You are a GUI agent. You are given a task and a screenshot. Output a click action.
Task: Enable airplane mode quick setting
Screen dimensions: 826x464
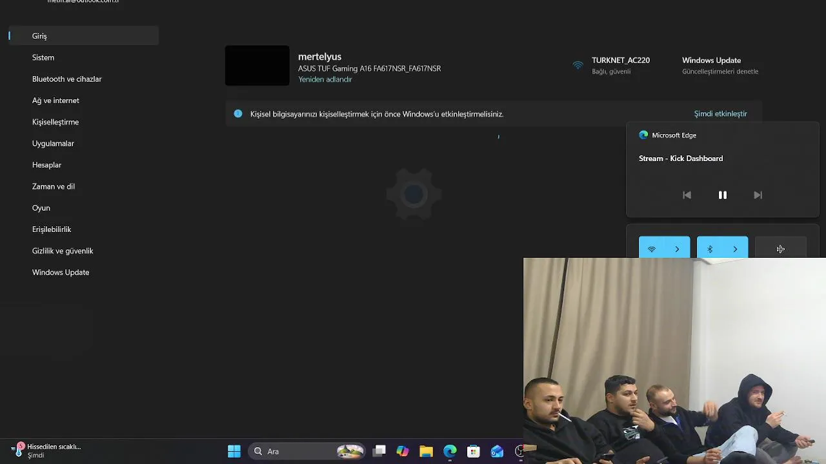(x=780, y=249)
